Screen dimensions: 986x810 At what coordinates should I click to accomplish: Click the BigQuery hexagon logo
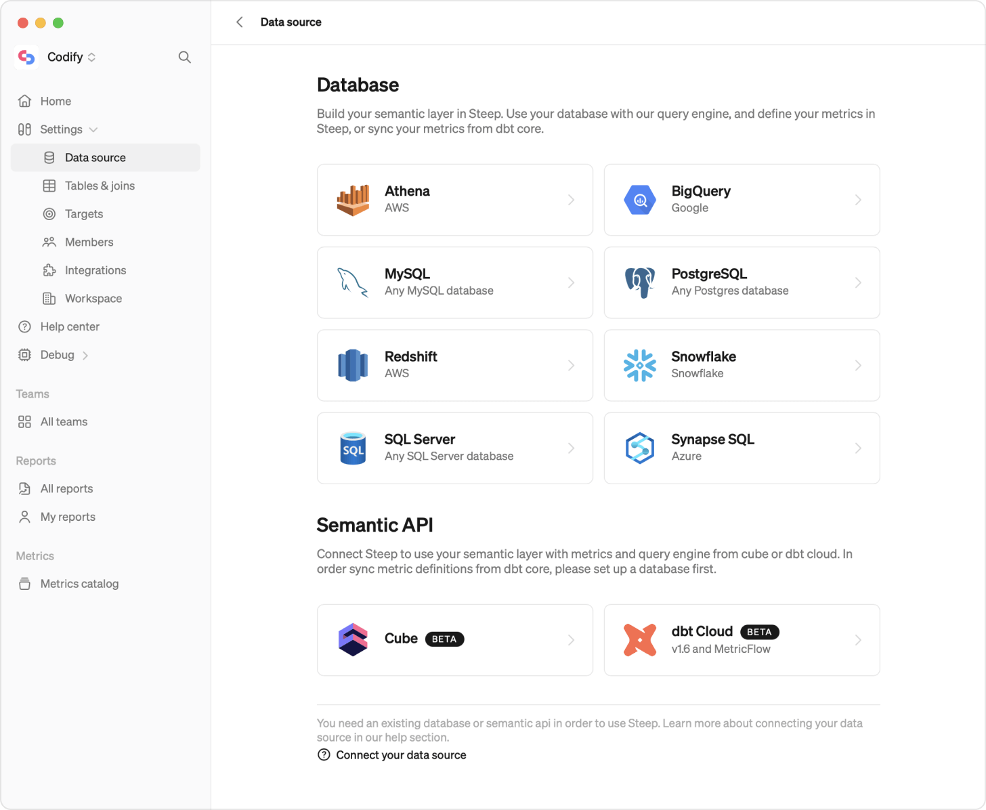click(x=640, y=200)
